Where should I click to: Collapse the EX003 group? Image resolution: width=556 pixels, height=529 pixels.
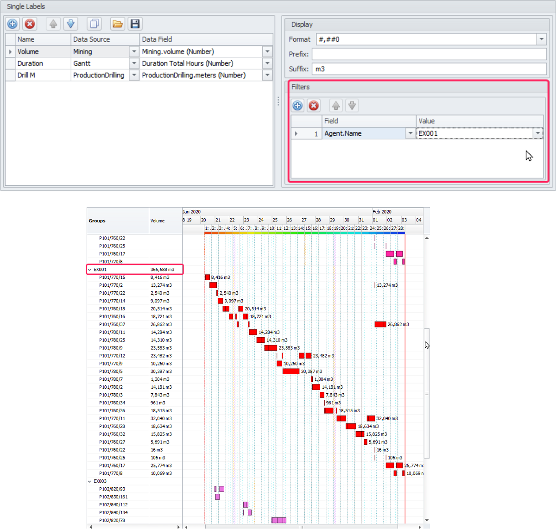pyautogui.click(x=90, y=481)
